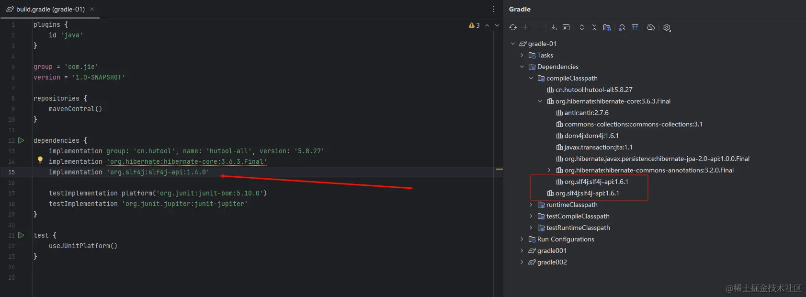Select hibernate-jpa-2.0-api:1.0.0.Final row

click(x=657, y=159)
